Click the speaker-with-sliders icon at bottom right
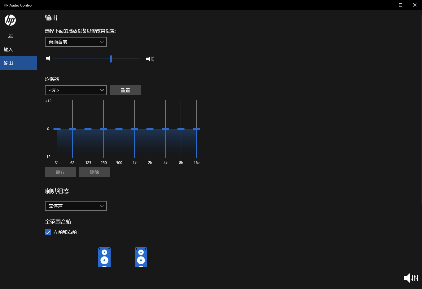The width and height of the screenshot is (422, 289). click(411, 278)
